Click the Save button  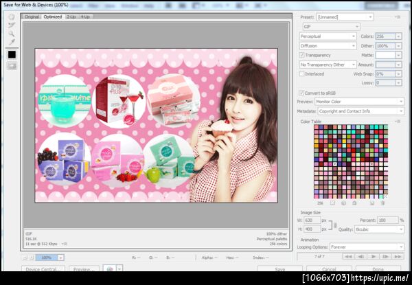pos(280,269)
